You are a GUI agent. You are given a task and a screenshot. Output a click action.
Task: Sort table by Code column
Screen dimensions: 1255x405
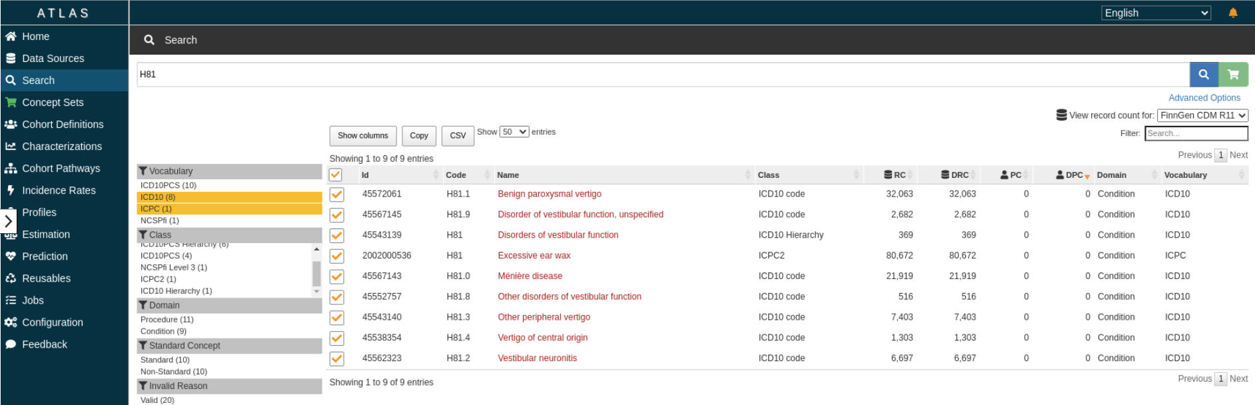click(467, 175)
